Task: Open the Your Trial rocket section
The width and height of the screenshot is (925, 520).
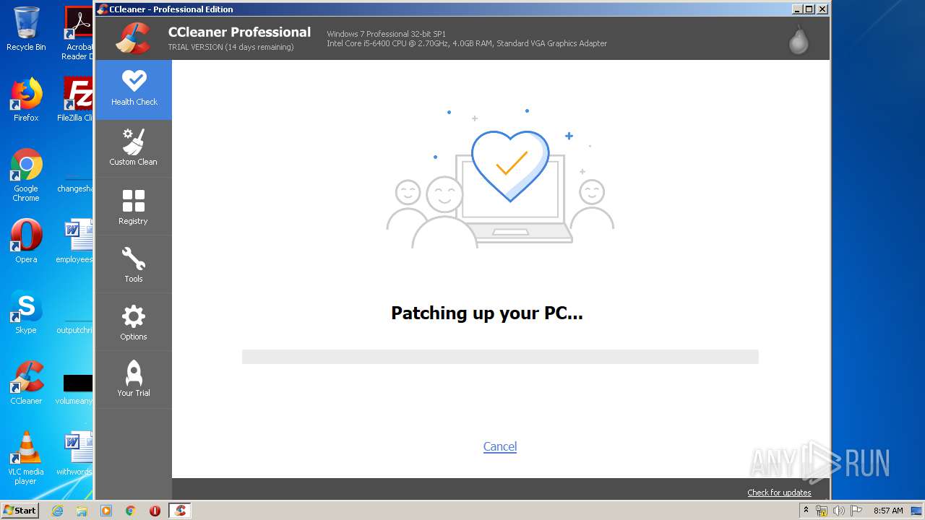Action: click(x=134, y=380)
